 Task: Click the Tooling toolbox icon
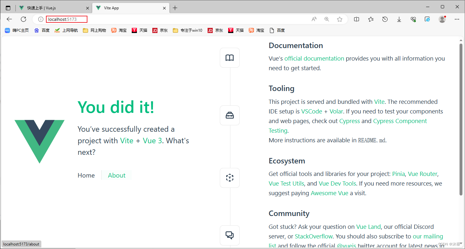230,115
